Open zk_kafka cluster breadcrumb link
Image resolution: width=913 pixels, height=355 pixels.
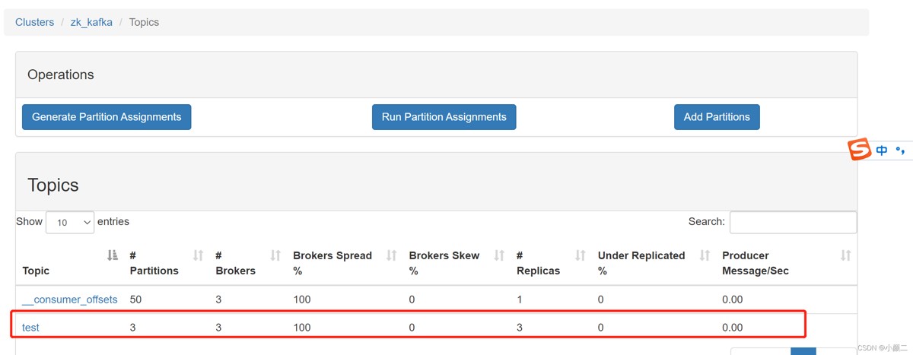[x=91, y=22]
